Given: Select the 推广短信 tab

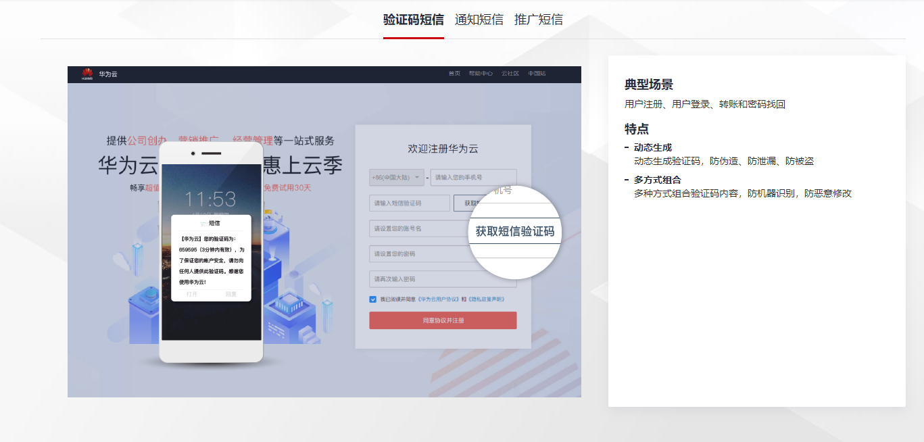Looking at the screenshot, I should click(x=539, y=20).
